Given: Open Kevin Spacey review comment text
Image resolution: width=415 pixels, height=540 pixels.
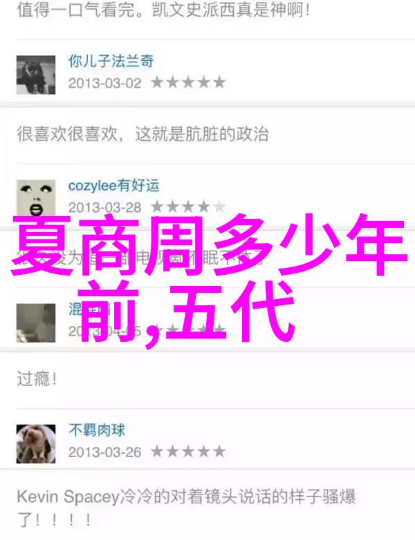Looking at the screenshot, I should (186, 508).
